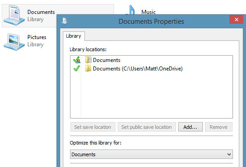Click the Documents Properties title bar icon
The width and height of the screenshot is (246, 167).
point(65,21)
